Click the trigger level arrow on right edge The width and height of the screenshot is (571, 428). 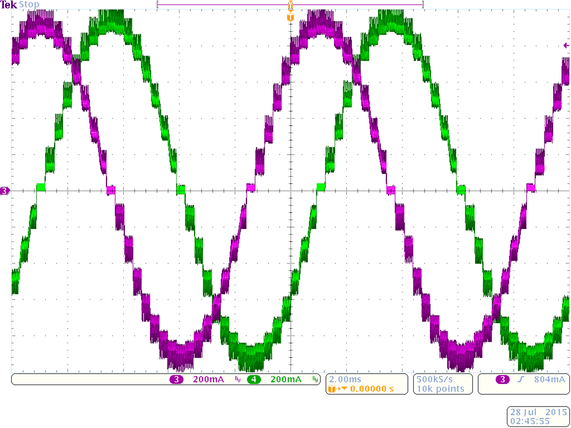click(567, 46)
